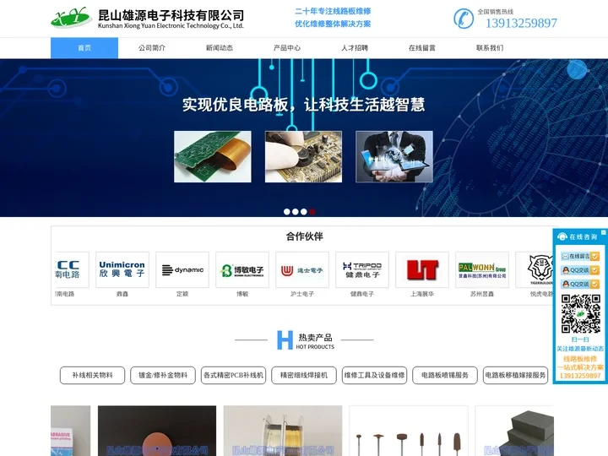Screen dimensions: 608x456
Task: Select the red fourth carousel dot
Action: (312, 212)
